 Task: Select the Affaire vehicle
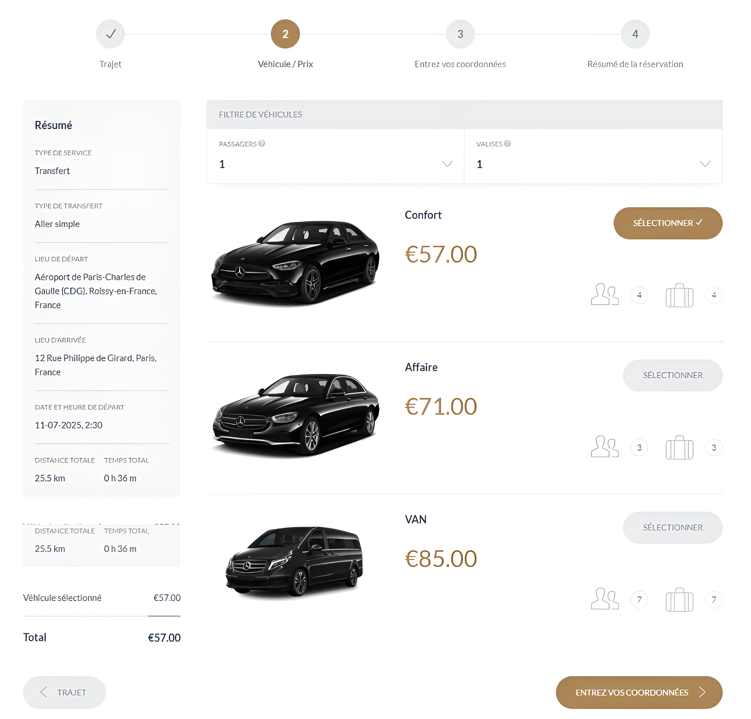[x=673, y=375]
